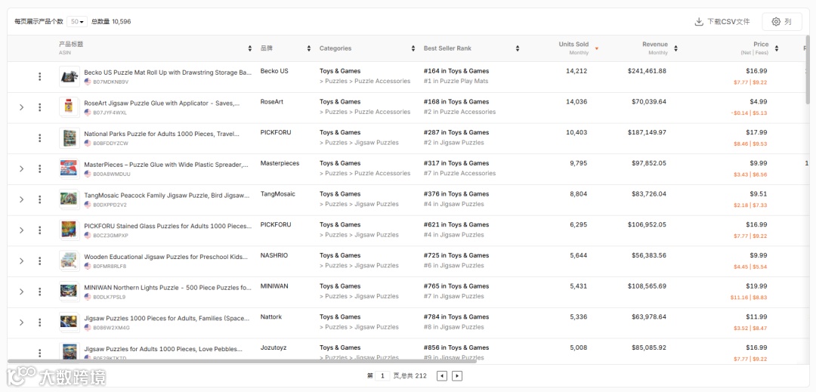Click units sold value 5,336
This screenshot has height=392, width=816.
coord(578,316)
